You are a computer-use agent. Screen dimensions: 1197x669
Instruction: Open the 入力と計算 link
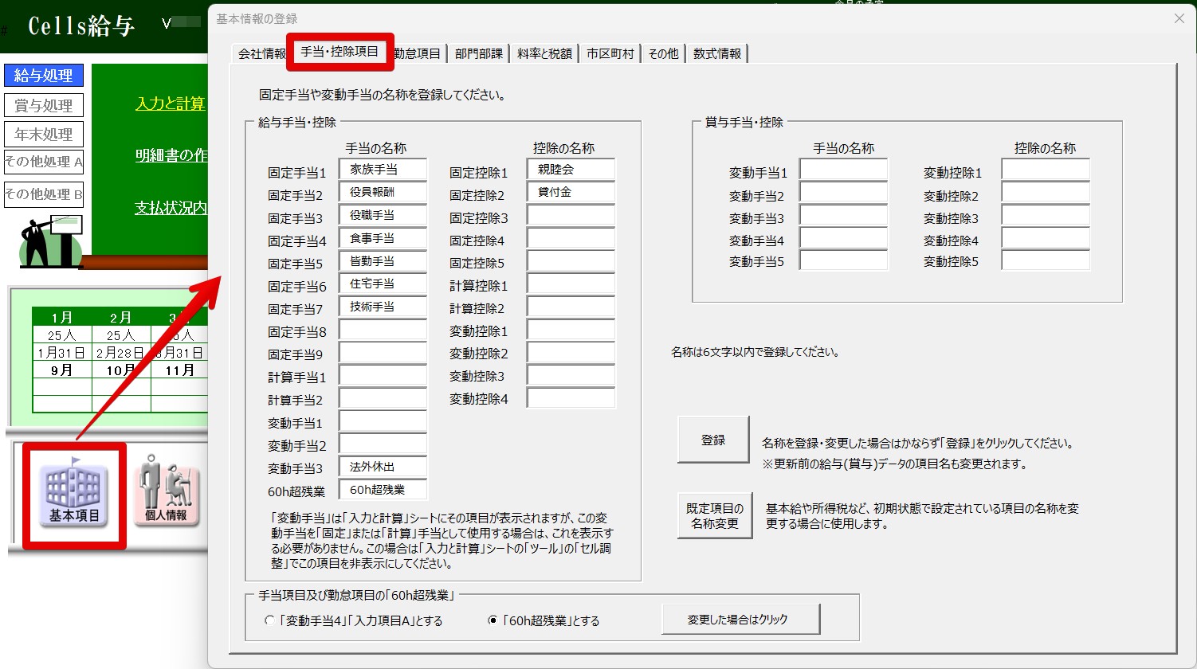point(171,104)
